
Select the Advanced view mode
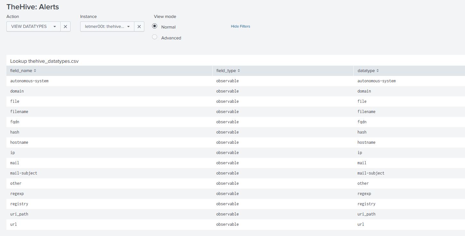tap(155, 37)
